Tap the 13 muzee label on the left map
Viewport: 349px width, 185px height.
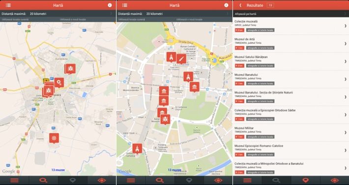(58, 170)
